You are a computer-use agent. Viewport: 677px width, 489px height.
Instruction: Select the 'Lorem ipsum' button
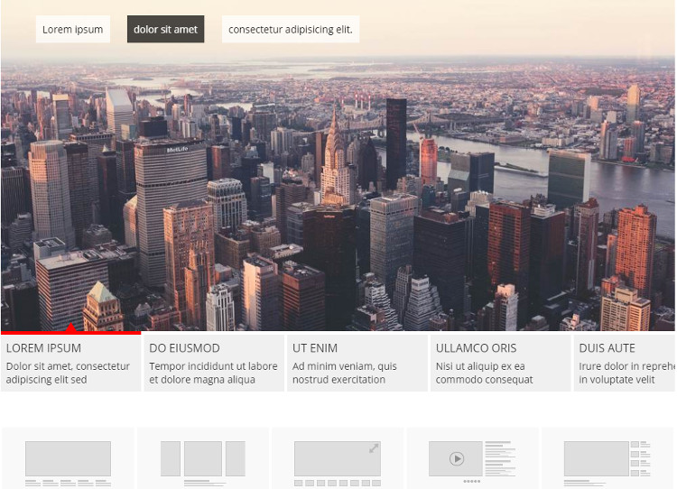73,30
